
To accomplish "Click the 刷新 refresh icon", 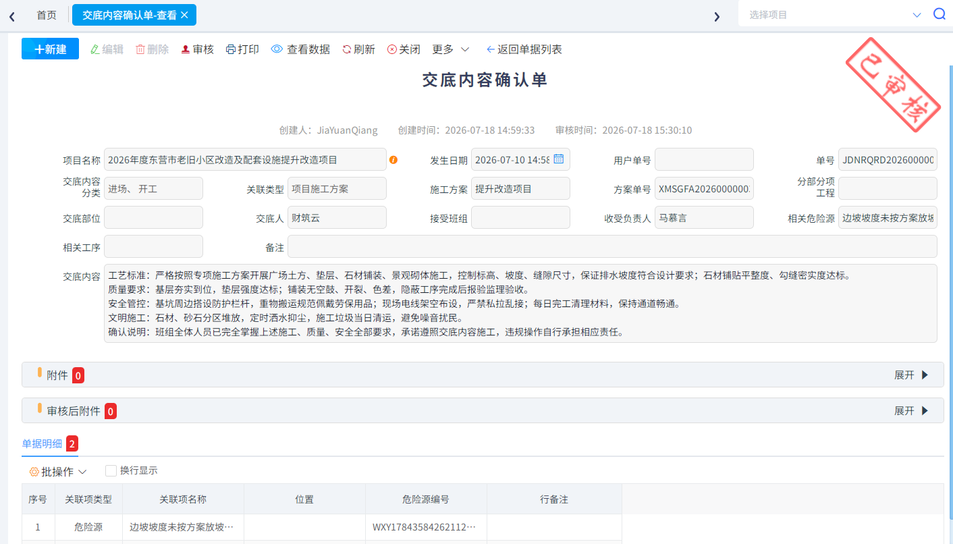I will [x=347, y=49].
